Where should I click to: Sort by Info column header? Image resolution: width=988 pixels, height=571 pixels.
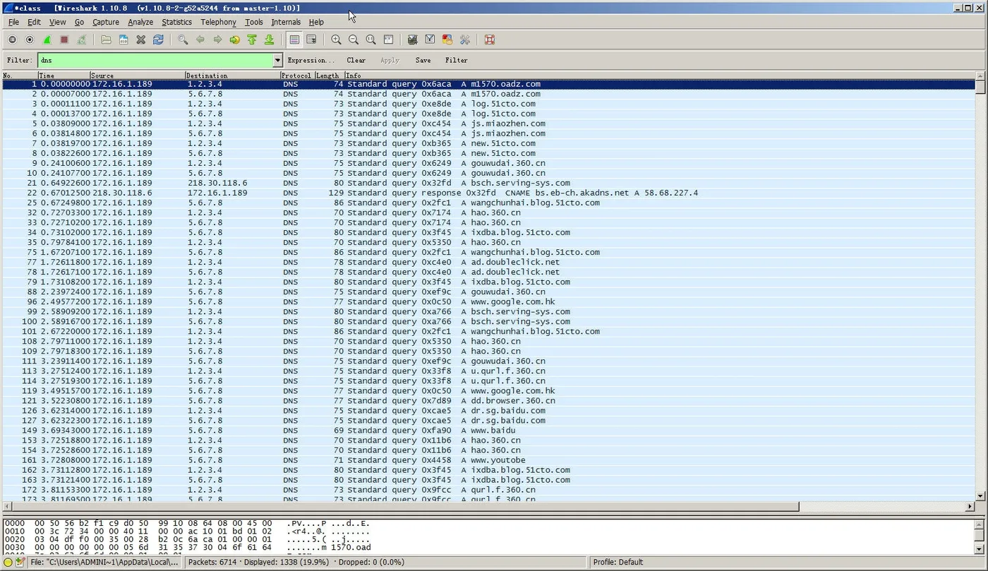(x=660, y=76)
